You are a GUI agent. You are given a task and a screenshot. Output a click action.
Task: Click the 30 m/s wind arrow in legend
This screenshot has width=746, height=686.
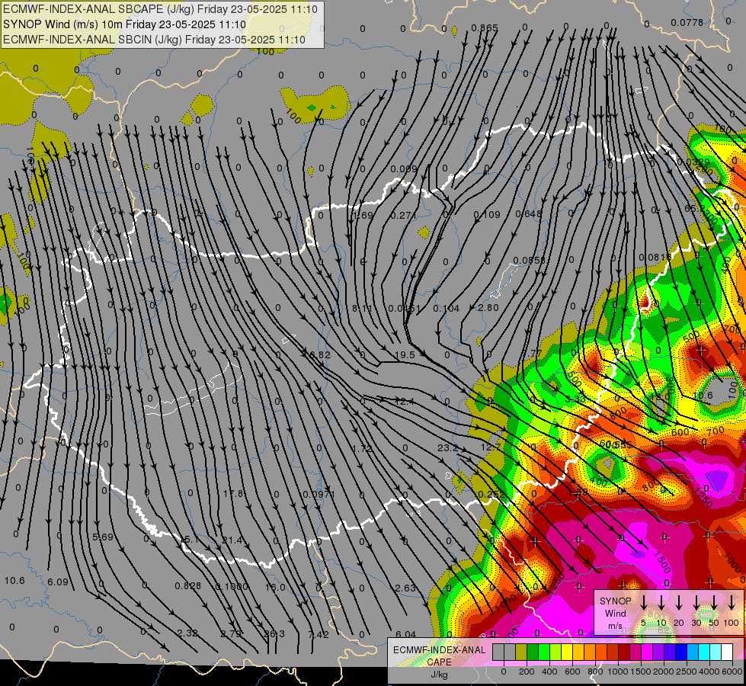[x=696, y=602]
